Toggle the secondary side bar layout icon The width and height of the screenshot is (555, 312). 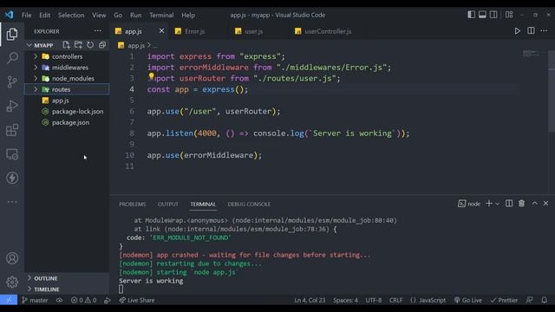[x=493, y=15]
